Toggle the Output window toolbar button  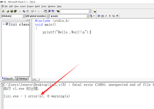(x=49, y=11)
